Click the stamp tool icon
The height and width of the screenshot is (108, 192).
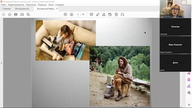[110, 15]
